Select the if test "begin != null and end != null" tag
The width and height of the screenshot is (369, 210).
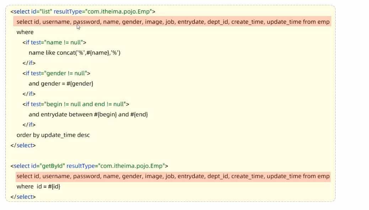click(75, 104)
